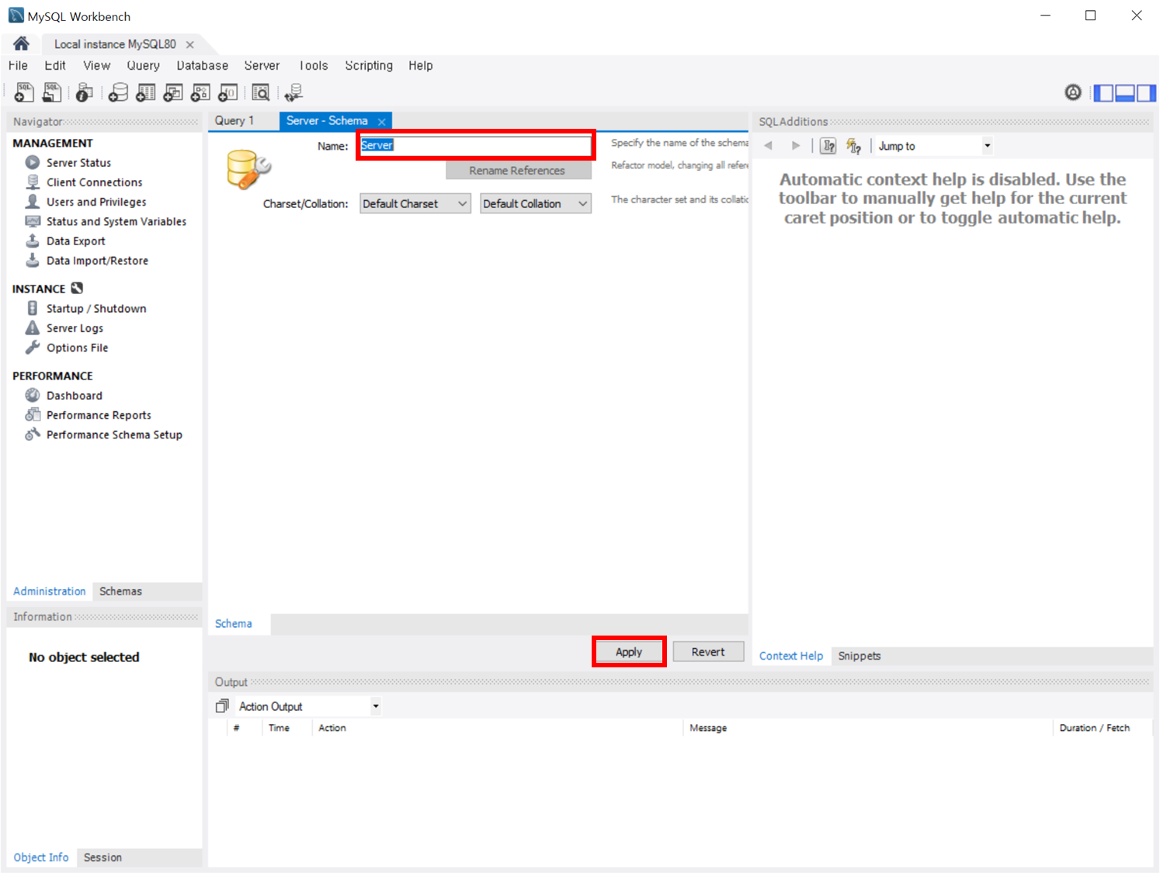Close the Server - Schema tab
The width and height of the screenshot is (1160, 873).
tap(381, 122)
